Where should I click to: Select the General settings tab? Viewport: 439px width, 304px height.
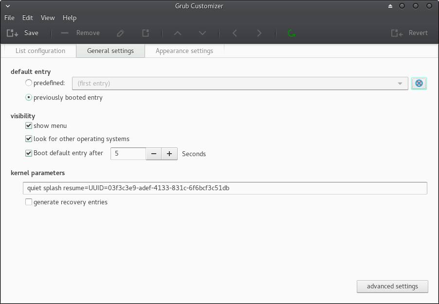[x=110, y=51]
